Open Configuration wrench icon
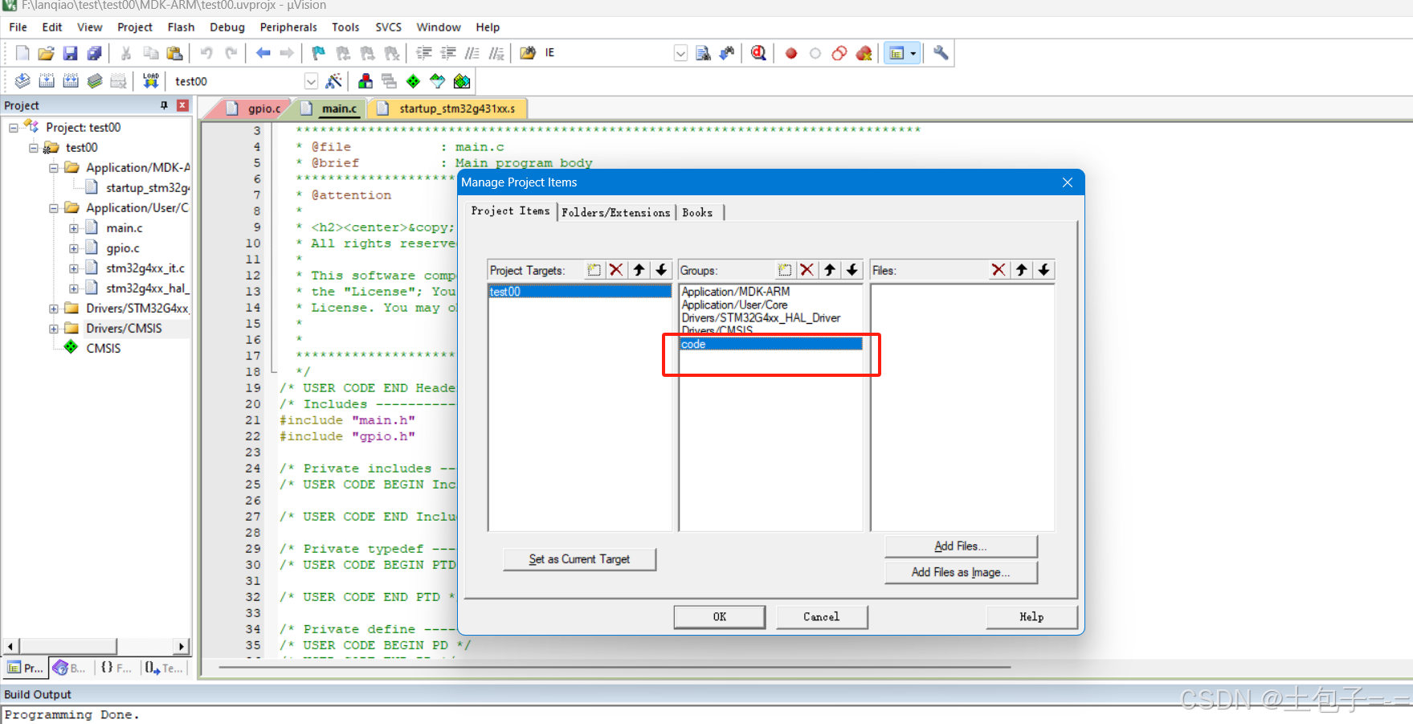The image size is (1413, 724). [x=941, y=53]
